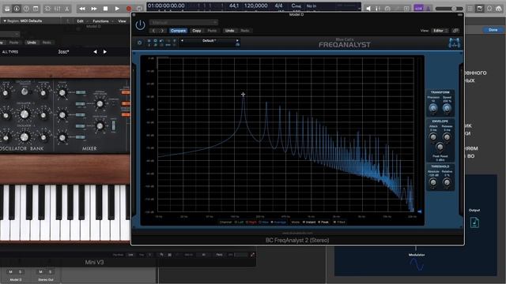The image size is (506, 284).
Task: Click the Modulator sine wave icon
Action: 417,265
